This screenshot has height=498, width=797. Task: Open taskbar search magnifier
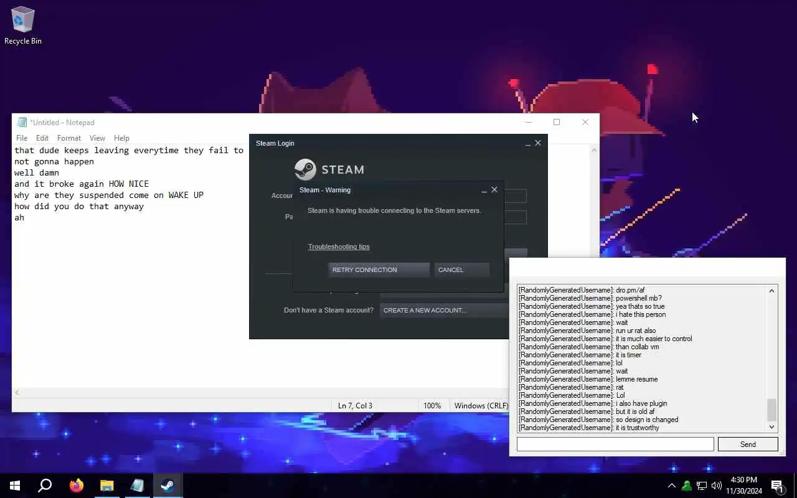pos(45,486)
